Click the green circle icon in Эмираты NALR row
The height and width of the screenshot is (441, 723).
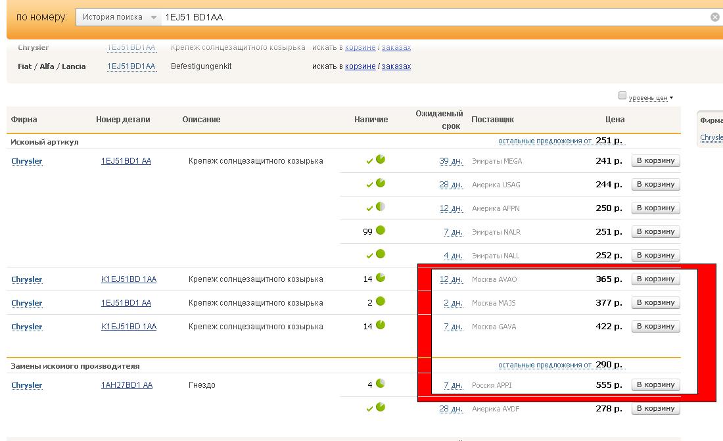[381, 230]
